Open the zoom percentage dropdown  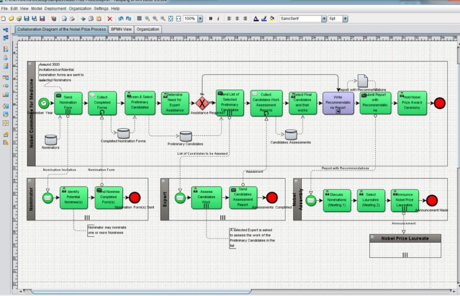coord(200,19)
